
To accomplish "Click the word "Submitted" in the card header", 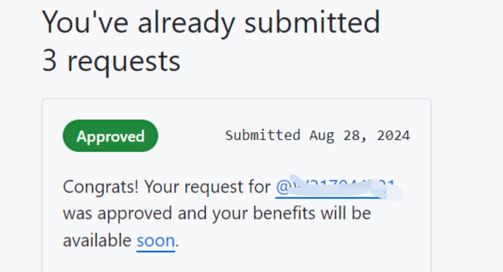I will coord(263,135).
